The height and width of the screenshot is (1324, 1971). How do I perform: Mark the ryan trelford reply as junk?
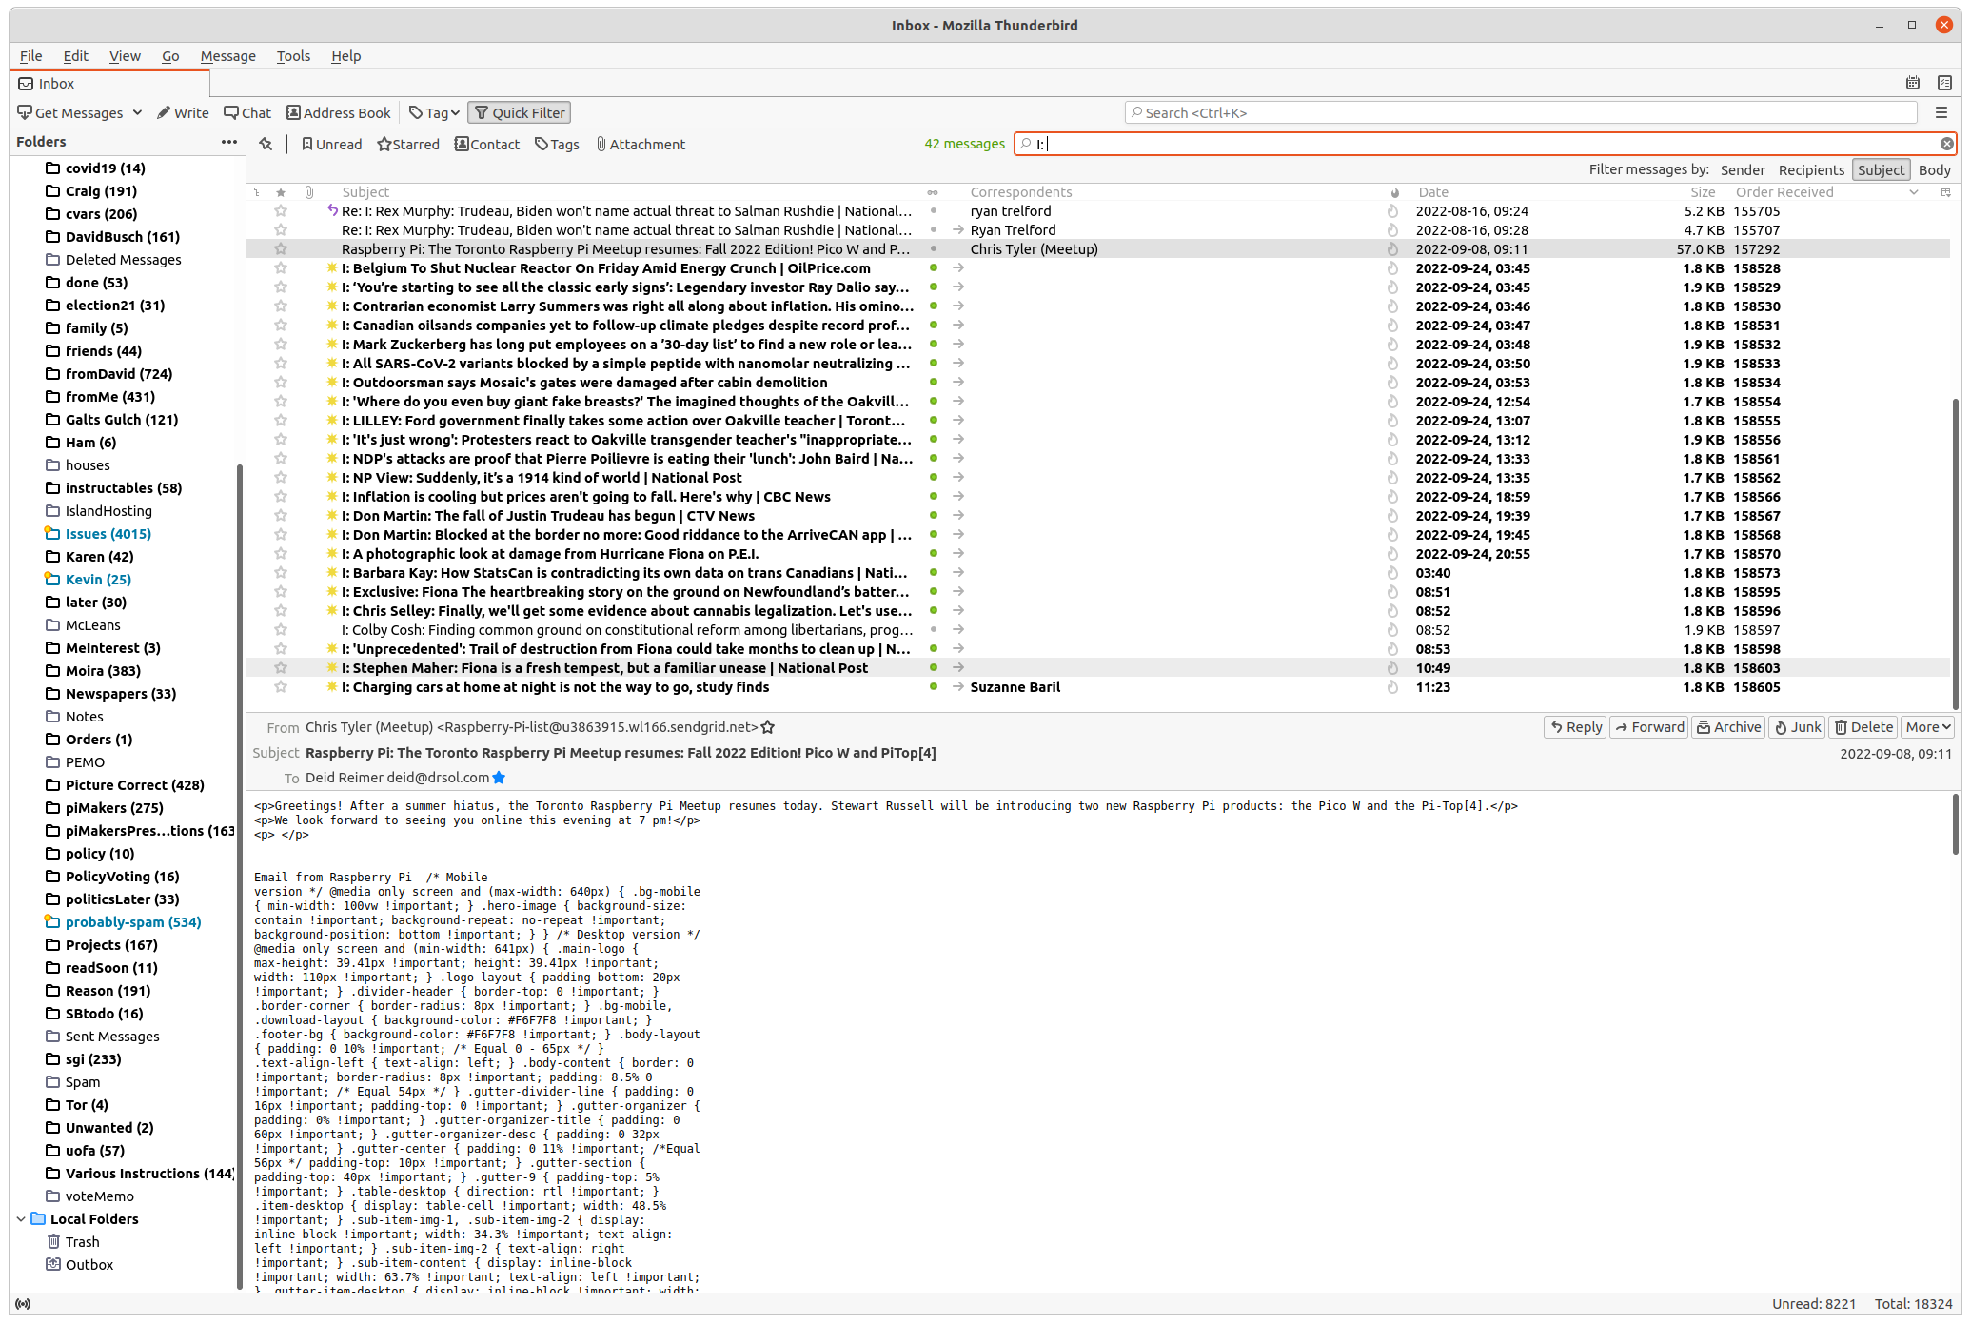pyautogui.click(x=1392, y=211)
